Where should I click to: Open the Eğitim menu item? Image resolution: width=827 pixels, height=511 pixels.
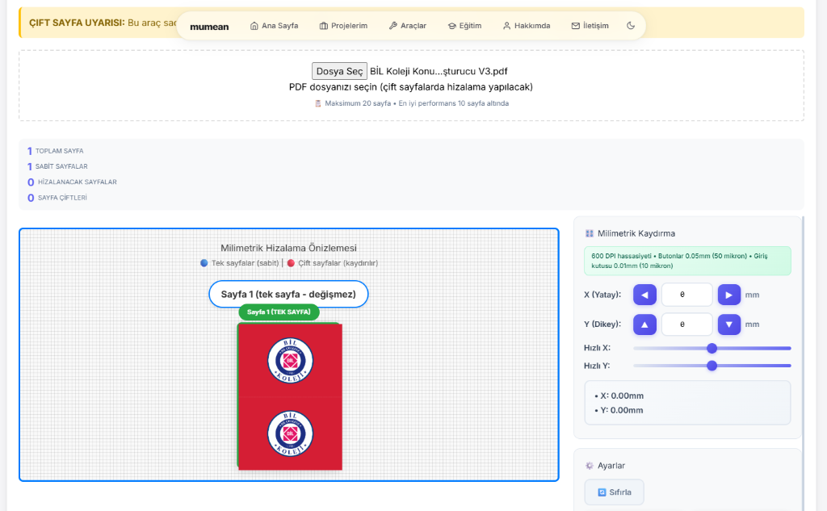click(x=464, y=26)
